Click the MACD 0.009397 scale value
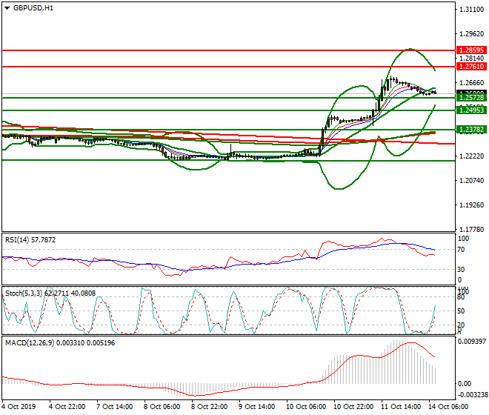489x415 pixels. [x=471, y=342]
